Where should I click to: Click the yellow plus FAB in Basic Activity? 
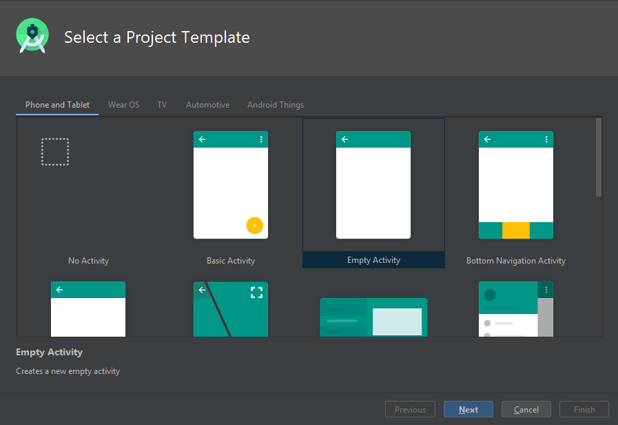tap(255, 226)
